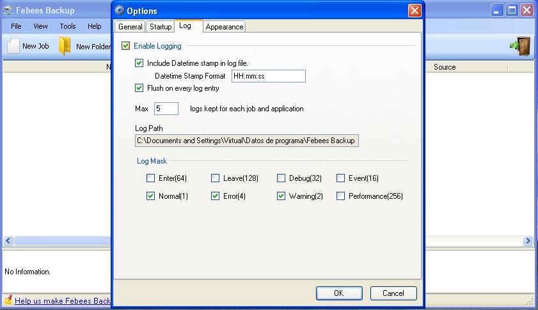Disable the Enable Logging checkbox
The image size is (538, 310).
[x=125, y=45]
